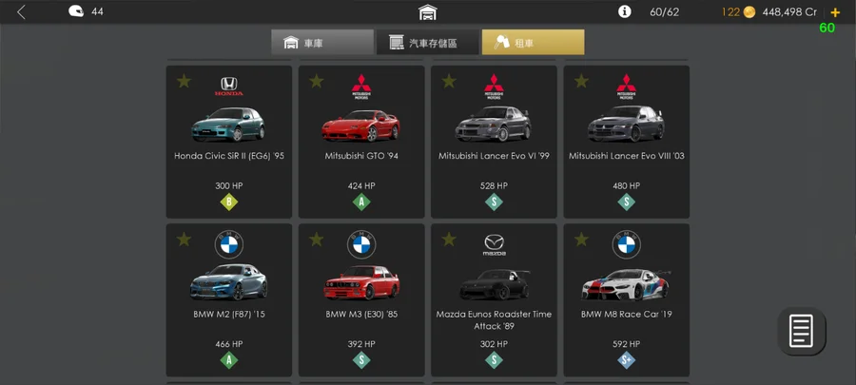The image size is (856, 385).
Task: Toggle favorite star on Mitsubishi GTO '94
Action: (x=317, y=81)
